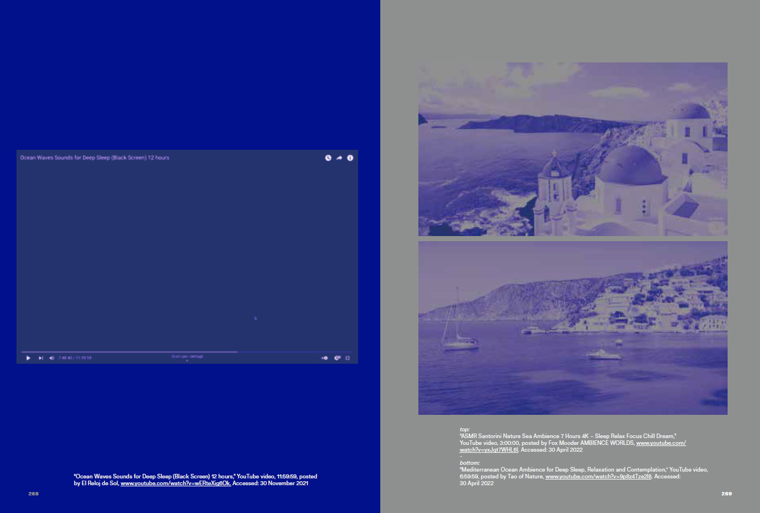Skip to next video in the player
This screenshot has height=513, width=760.
coord(40,358)
